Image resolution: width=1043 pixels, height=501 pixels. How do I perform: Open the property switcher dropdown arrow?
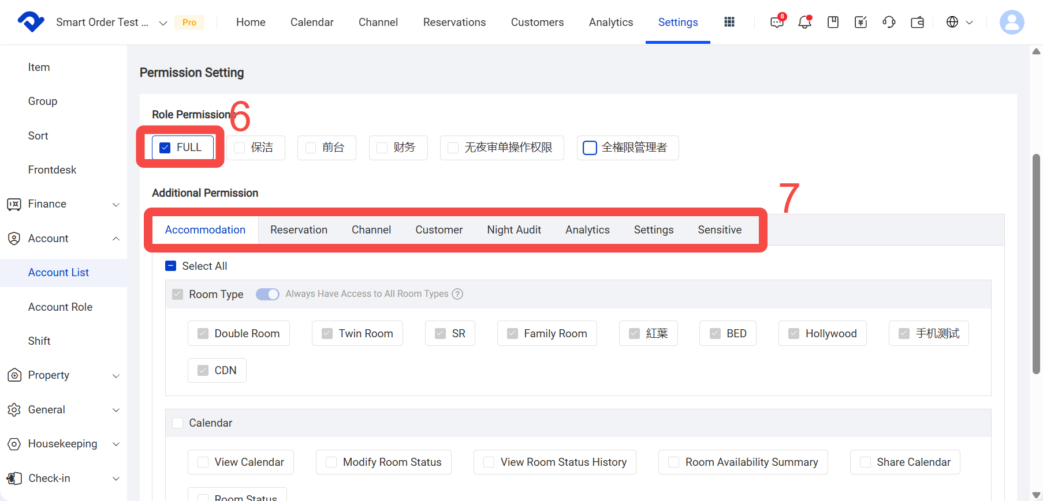coord(163,23)
